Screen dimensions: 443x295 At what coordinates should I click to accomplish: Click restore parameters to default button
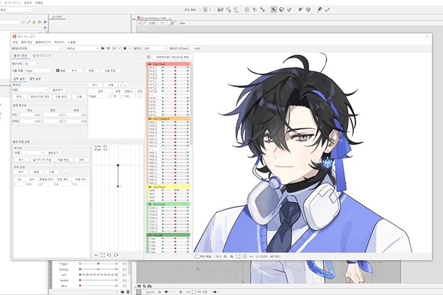click(173, 57)
